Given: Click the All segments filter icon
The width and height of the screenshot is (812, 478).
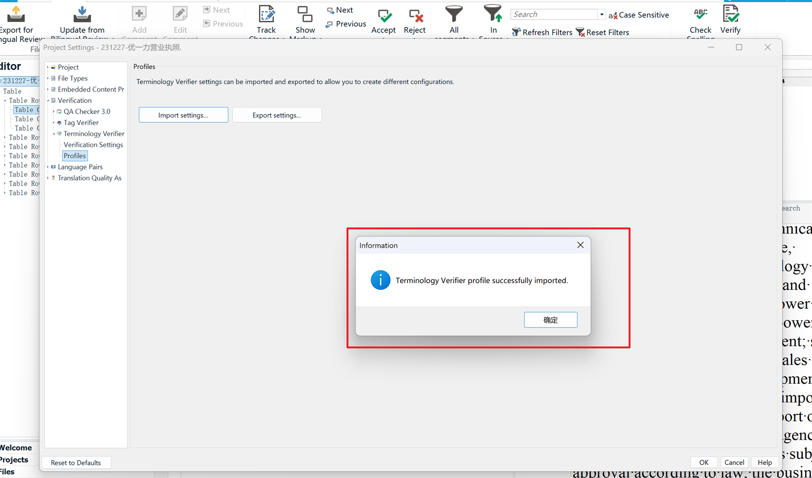Looking at the screenshot, I should (x=454, y=14).
